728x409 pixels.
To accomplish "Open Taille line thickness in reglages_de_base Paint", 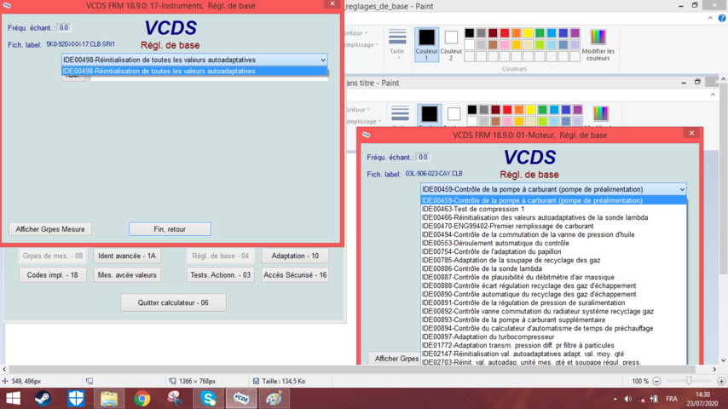I will [x=397, y=43].
